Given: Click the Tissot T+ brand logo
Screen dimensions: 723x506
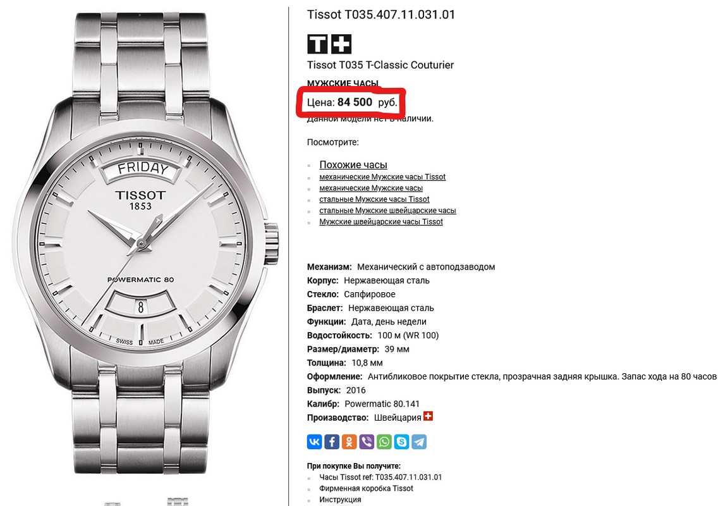Looking at the screenshot, I should click(329, 44).
